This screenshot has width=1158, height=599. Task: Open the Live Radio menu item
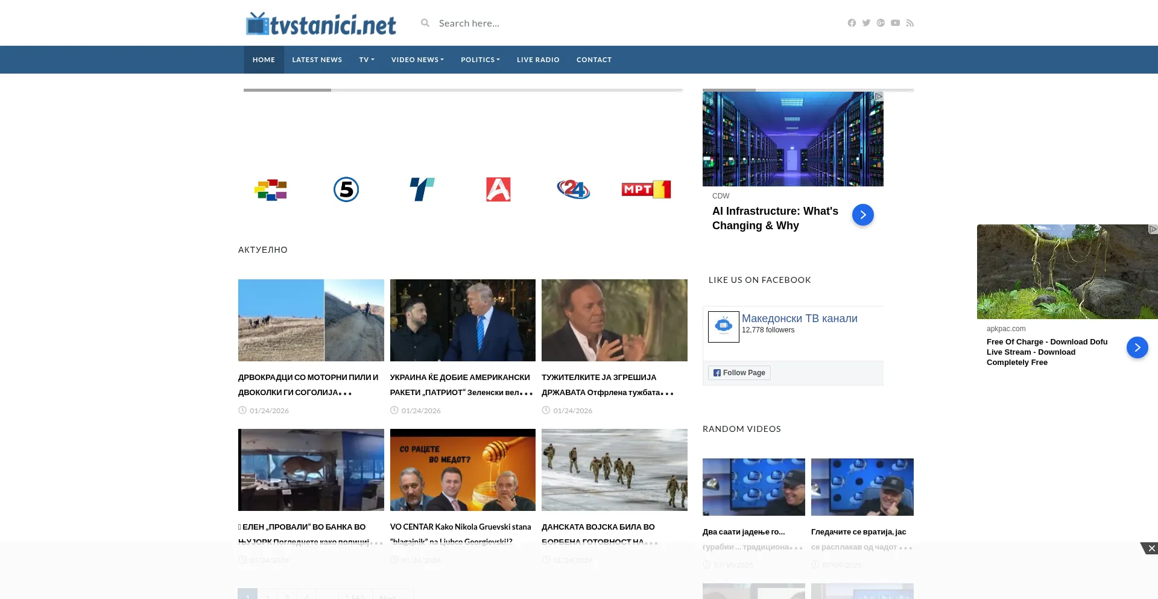pos(538,60)
